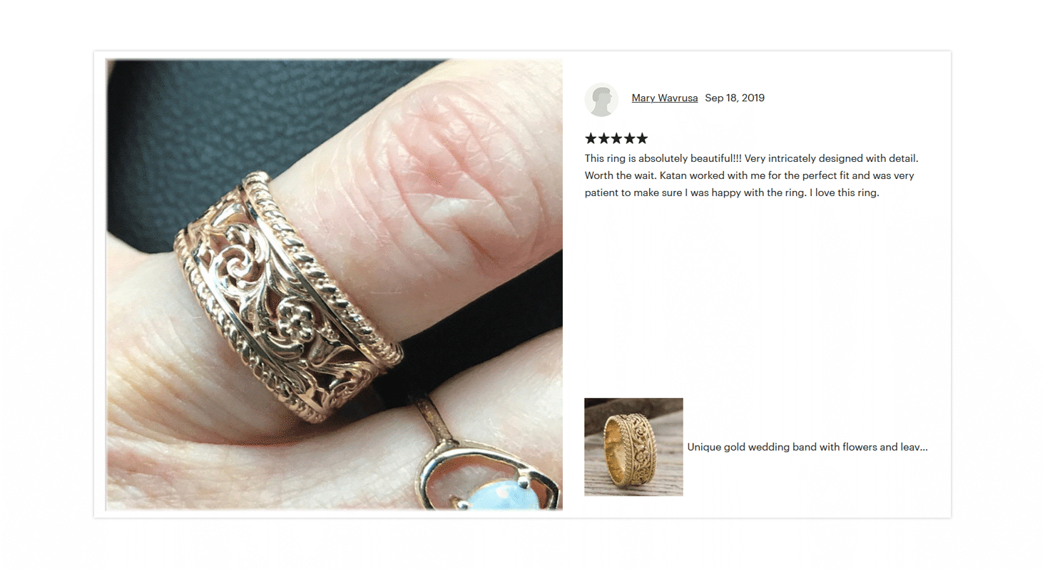Open Mary Wavrusa's profile link
This screenshot has height=569, width=1045.
point(664,98)
